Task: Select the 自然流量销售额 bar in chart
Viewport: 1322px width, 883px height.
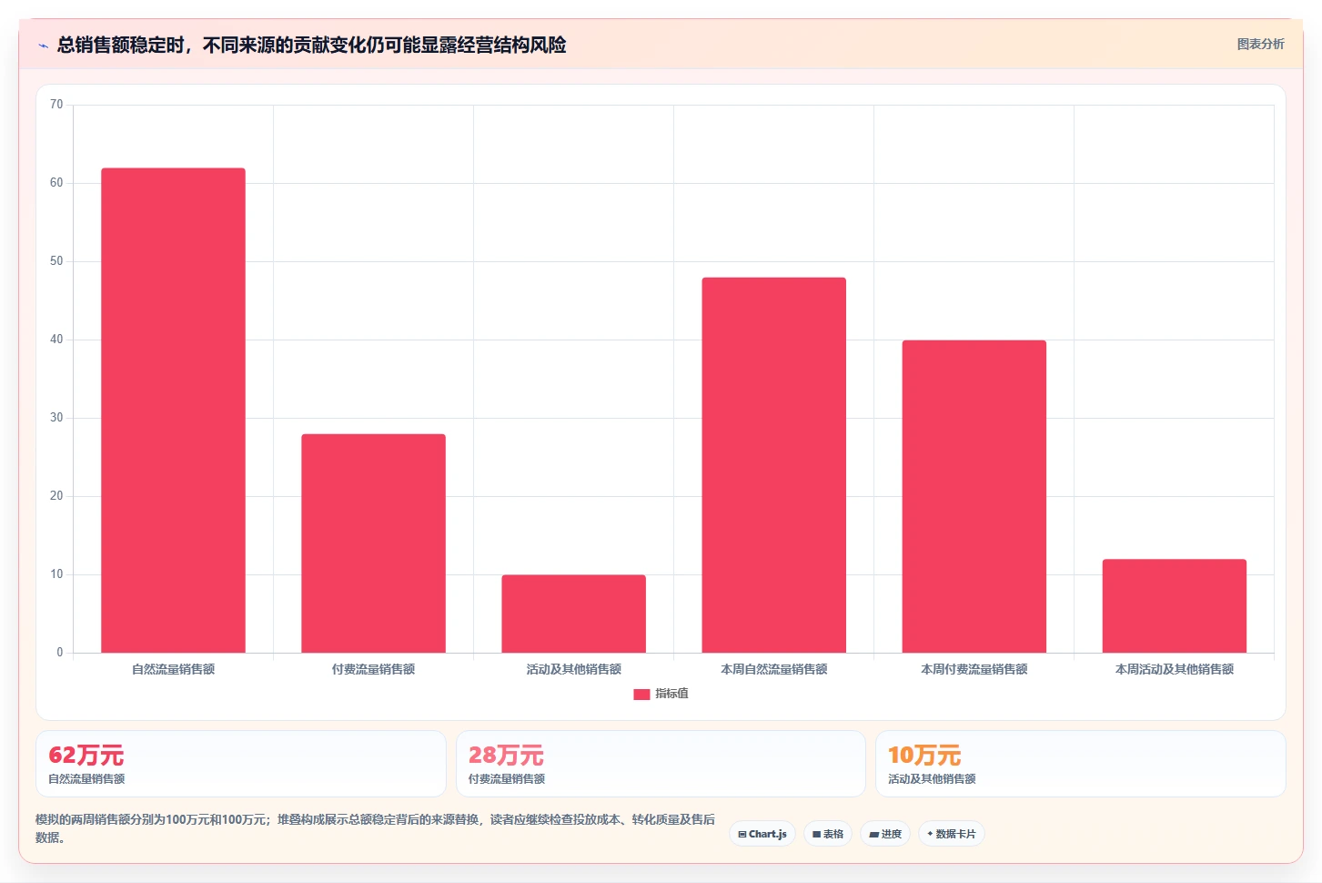Action: tap(173, 411)
